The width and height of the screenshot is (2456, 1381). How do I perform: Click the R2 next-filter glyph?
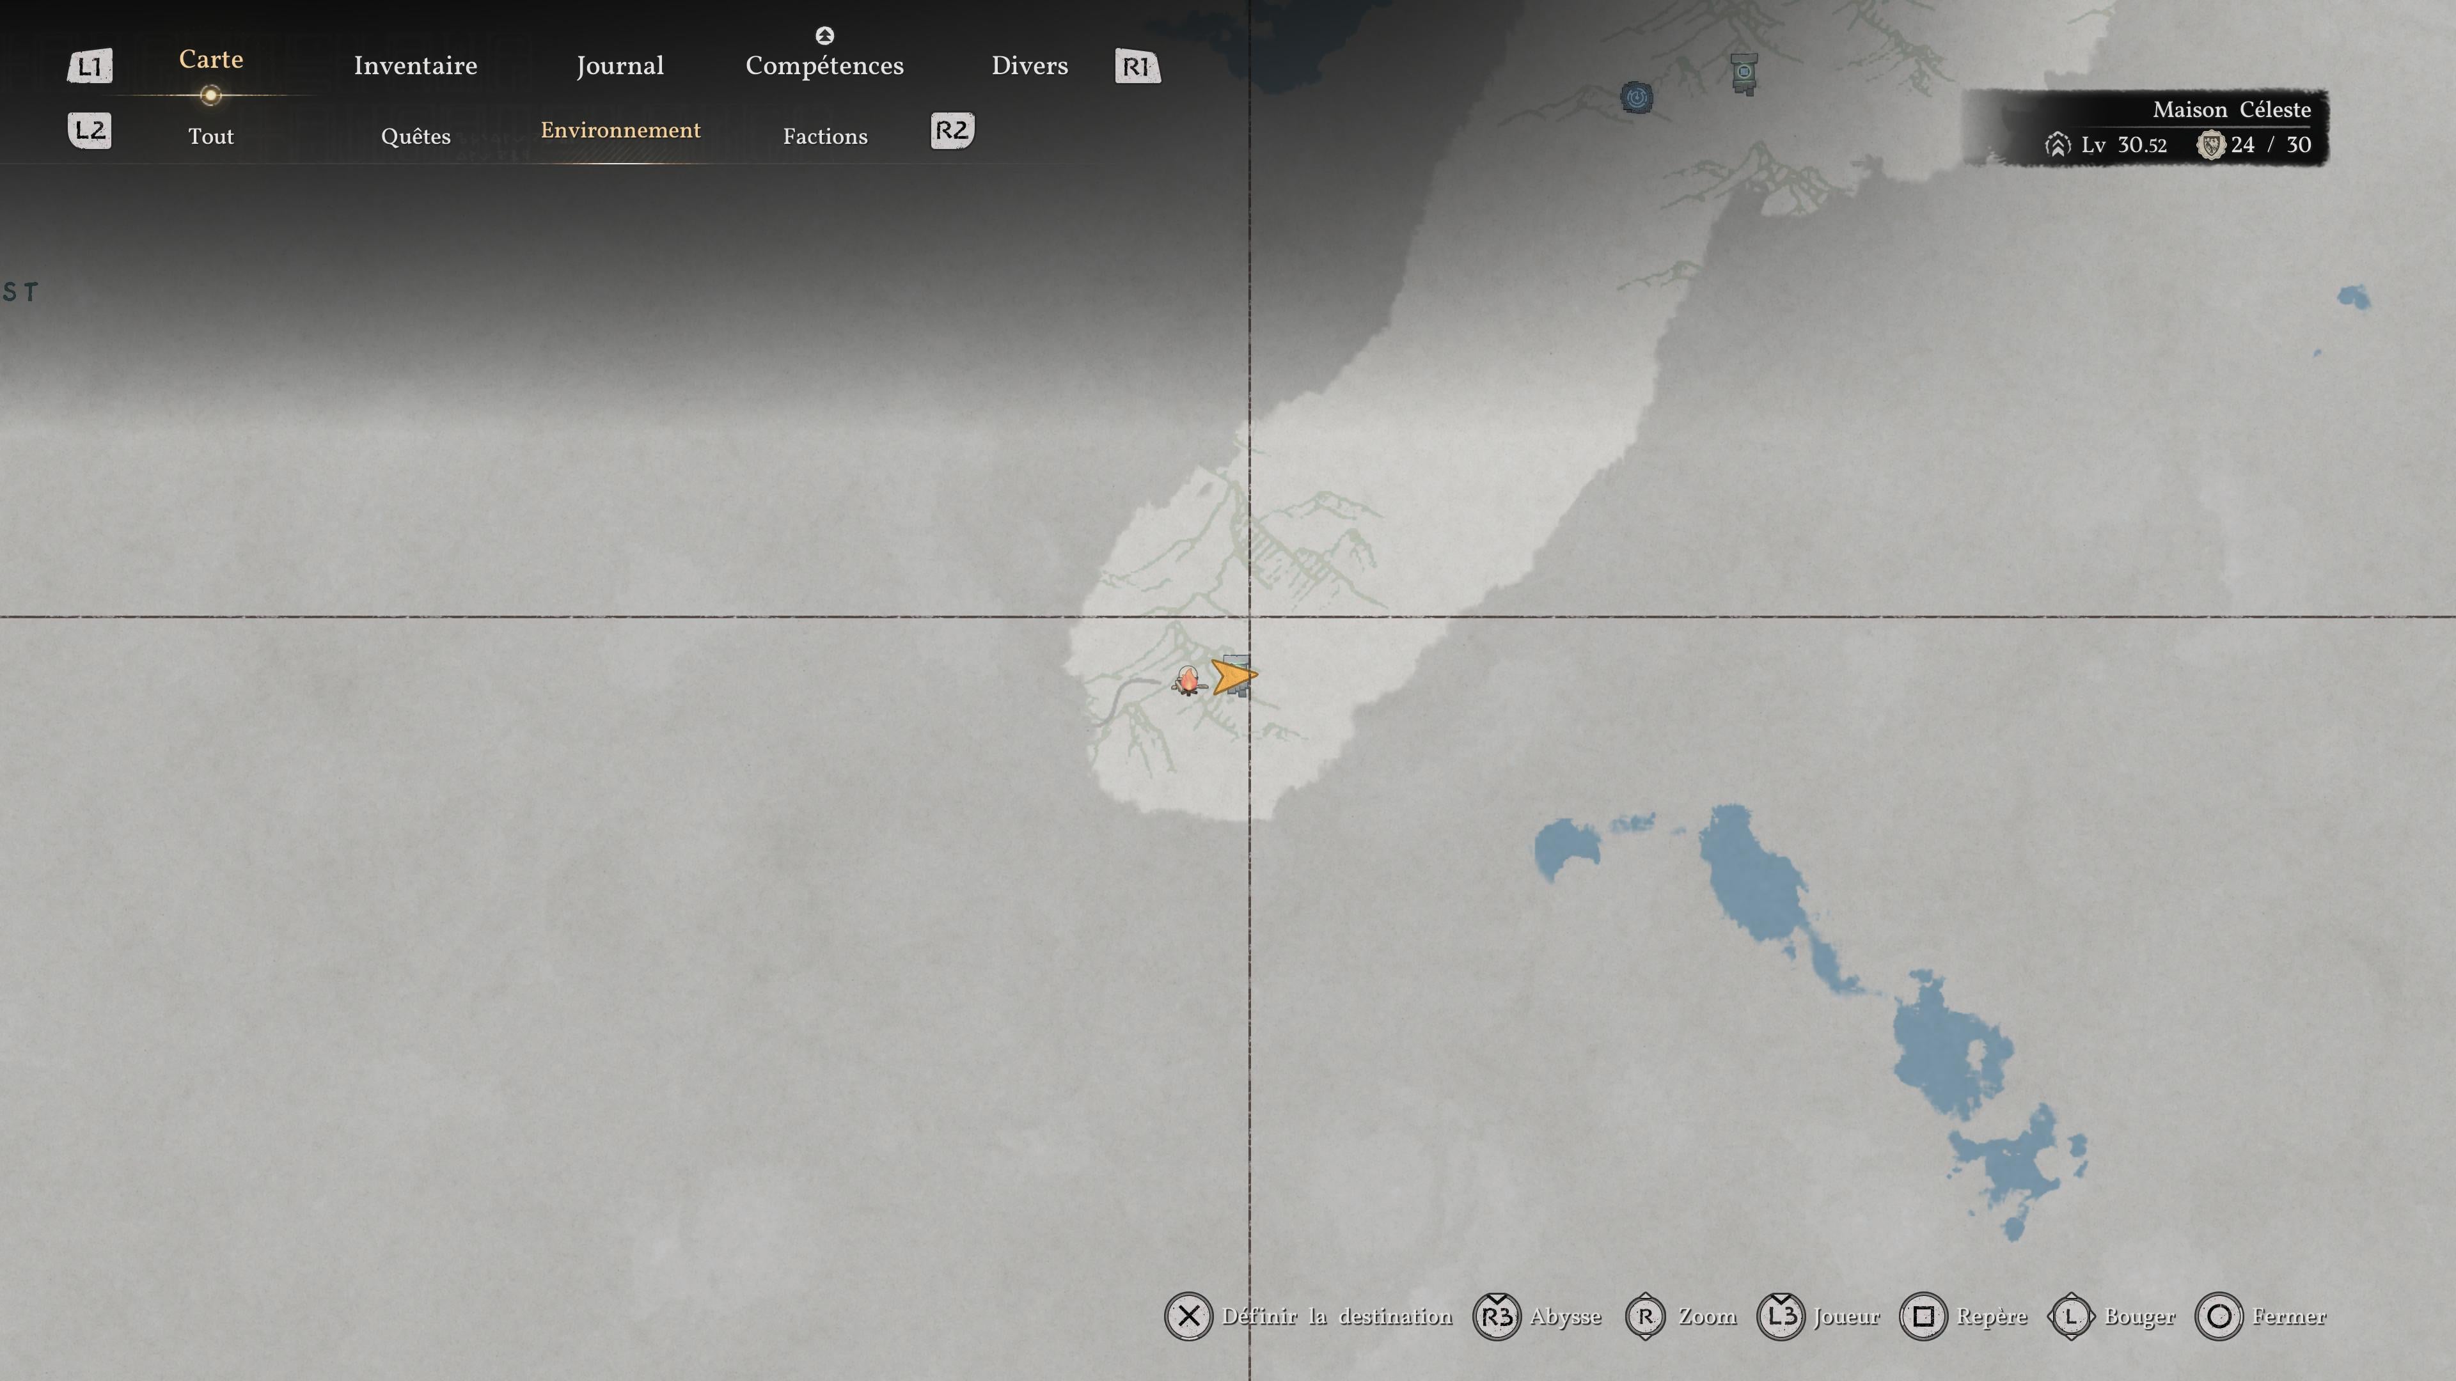point(952,130)
